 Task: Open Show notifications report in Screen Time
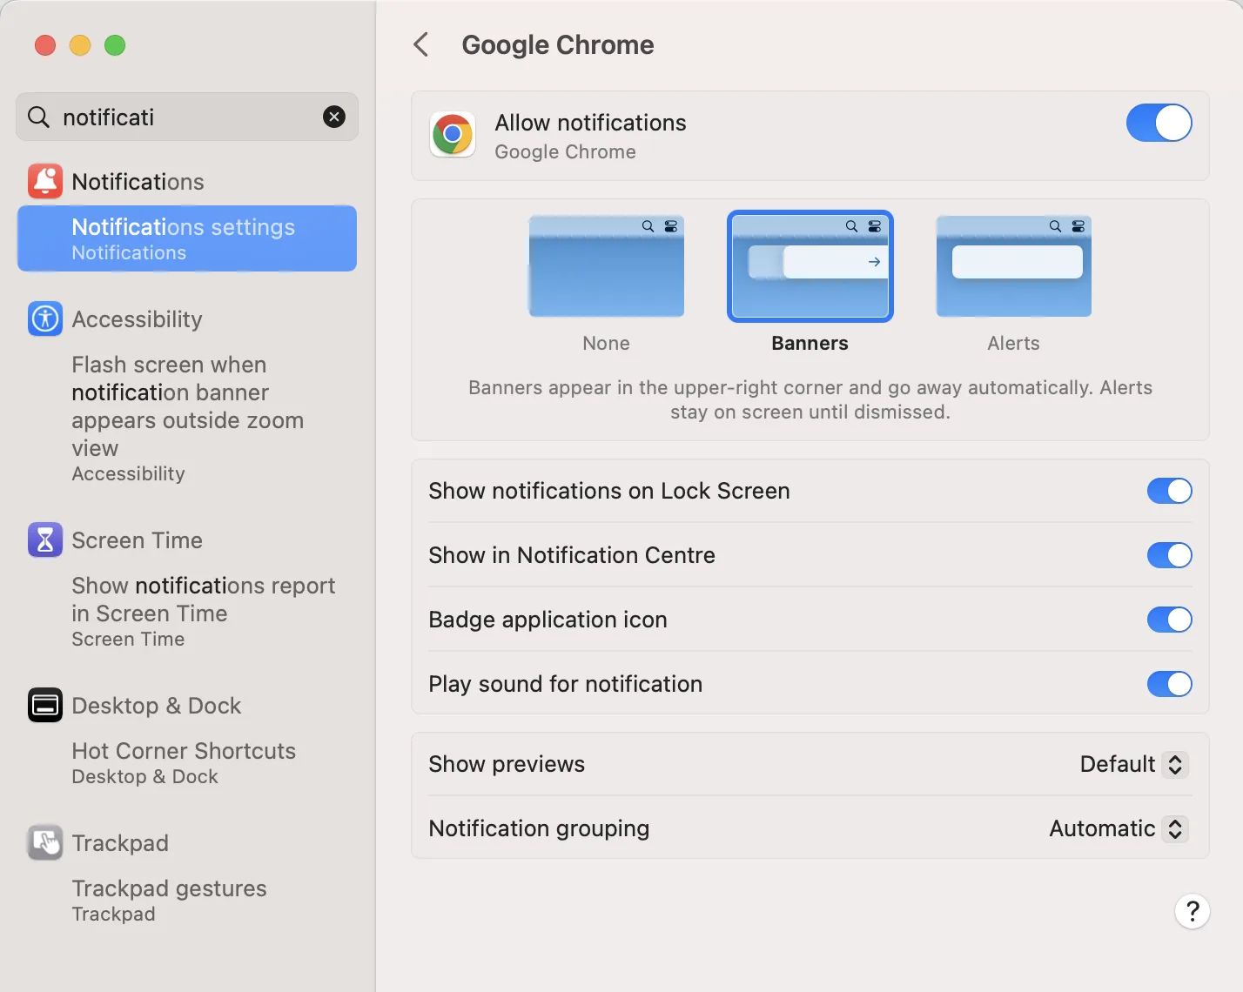(x=203, y=612)
